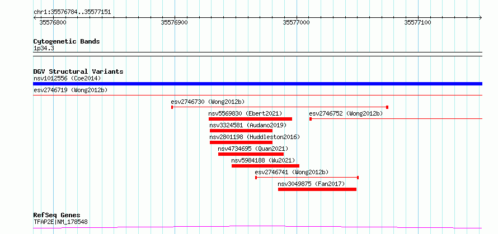Open nsv5569830 (Ebert2021) label
Viewport: 498px width, 234px height.
point(245,113)
